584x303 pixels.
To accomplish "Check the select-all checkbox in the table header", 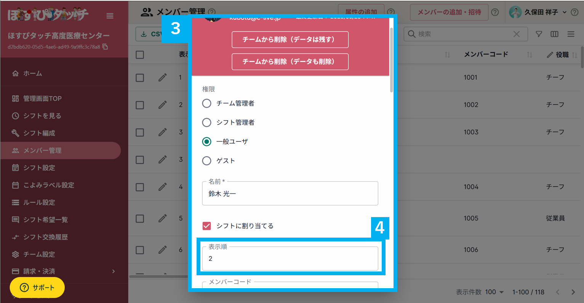I will [x=139, y=54].
